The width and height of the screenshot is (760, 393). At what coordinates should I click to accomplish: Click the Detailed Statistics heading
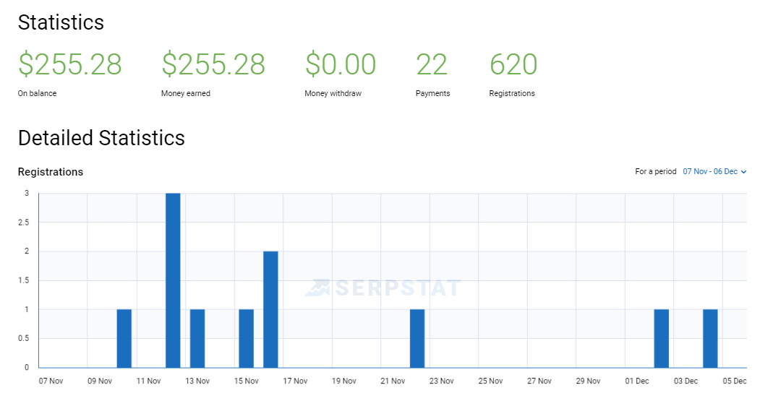point(101,138)
